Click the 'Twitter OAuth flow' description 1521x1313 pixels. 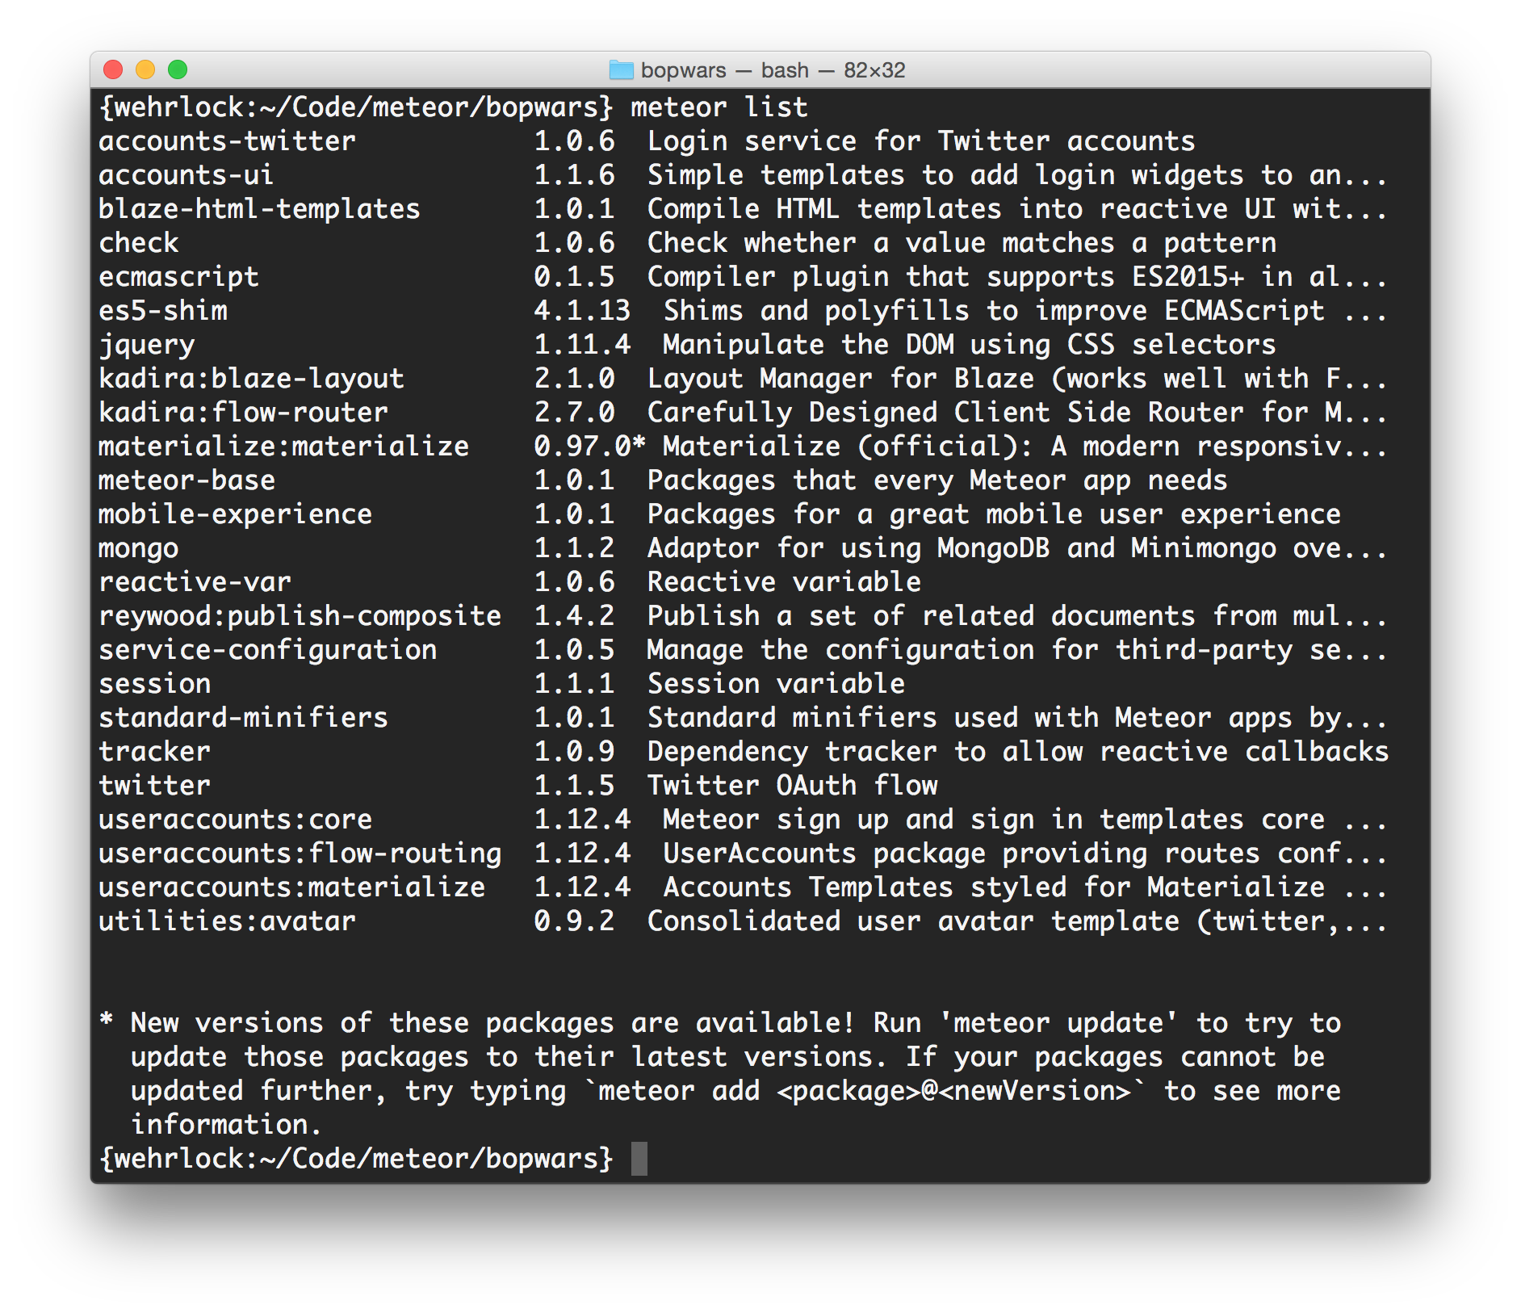792,786
